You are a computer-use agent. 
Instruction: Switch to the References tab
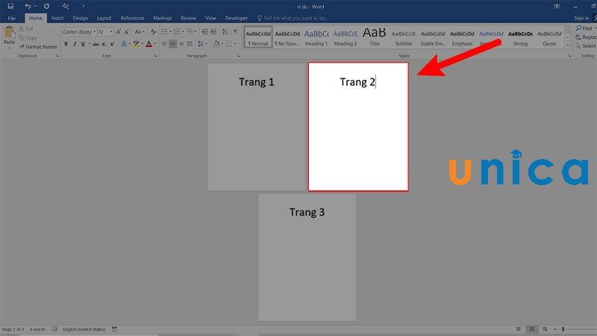pyautogui.click(x=132, y=18)
